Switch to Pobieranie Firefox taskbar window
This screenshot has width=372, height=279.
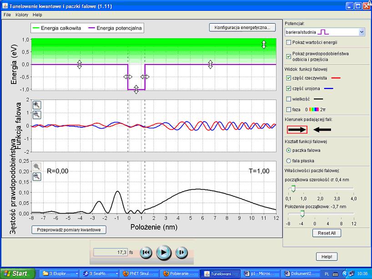(x=179, y=274)
